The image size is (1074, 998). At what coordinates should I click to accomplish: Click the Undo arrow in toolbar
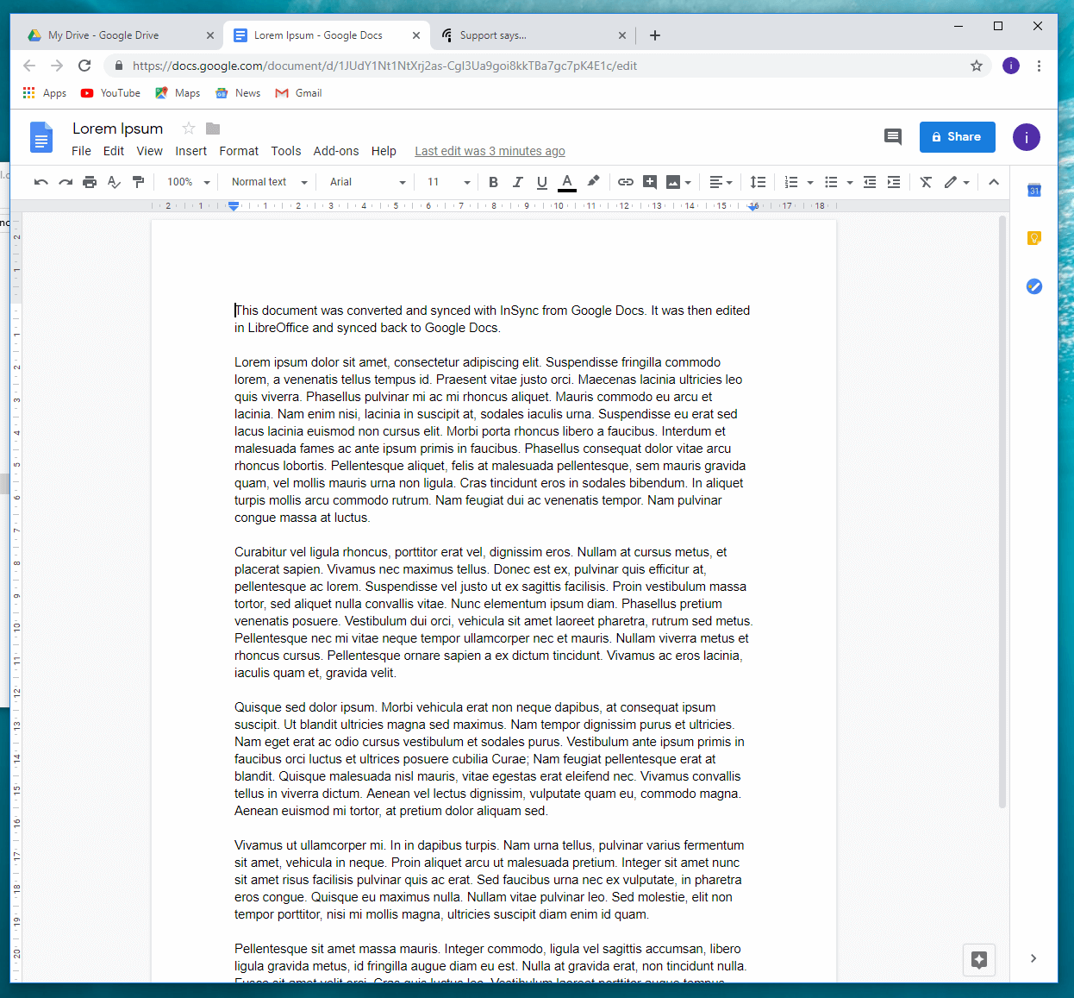[41, 182]
